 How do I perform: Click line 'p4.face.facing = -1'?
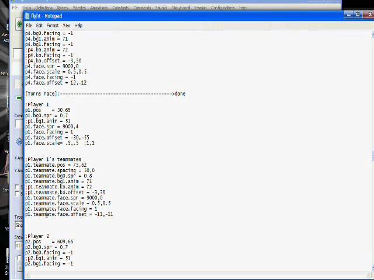click(50, 77)
